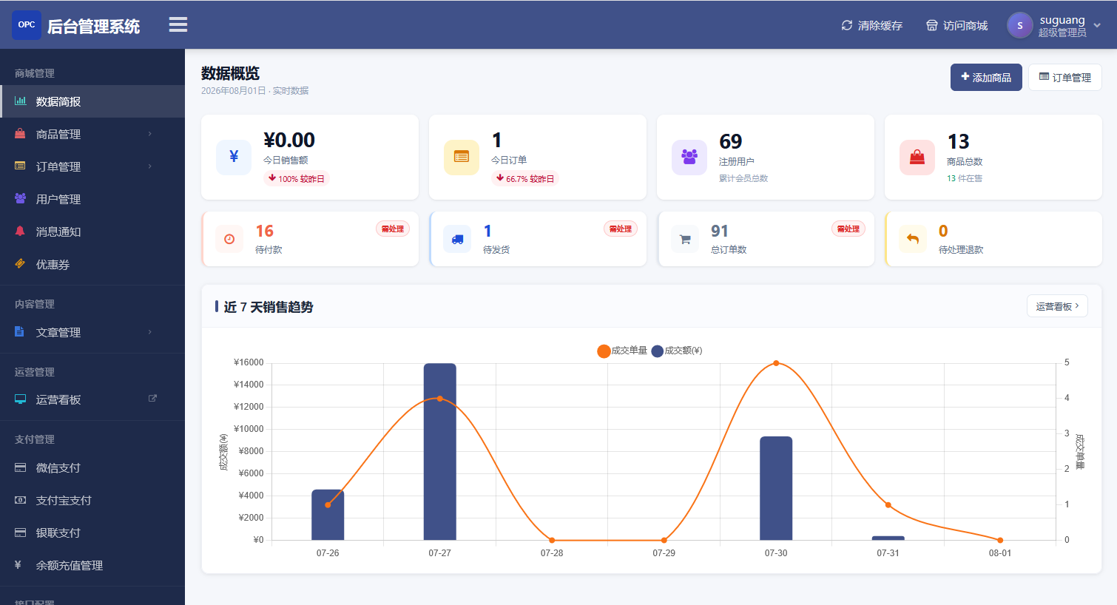Image resolution: width=1117 pixels, height=605 pixels.
Task: Click the purple S user avatar
Action: click(1020, 25)
